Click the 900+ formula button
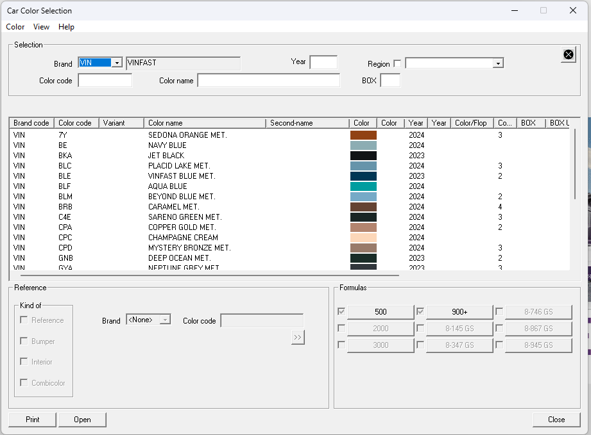591x435 pixels. [459, 312]
